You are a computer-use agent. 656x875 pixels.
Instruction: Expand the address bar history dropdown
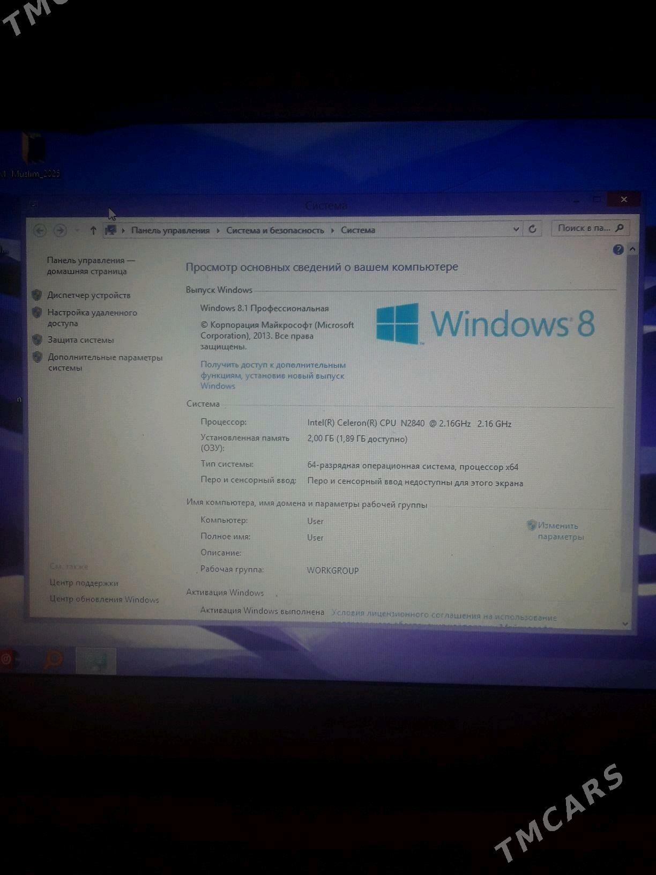pos(516,229)
